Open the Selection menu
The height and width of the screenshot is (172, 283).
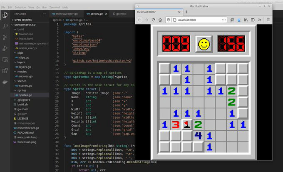[x=20, y=7]
